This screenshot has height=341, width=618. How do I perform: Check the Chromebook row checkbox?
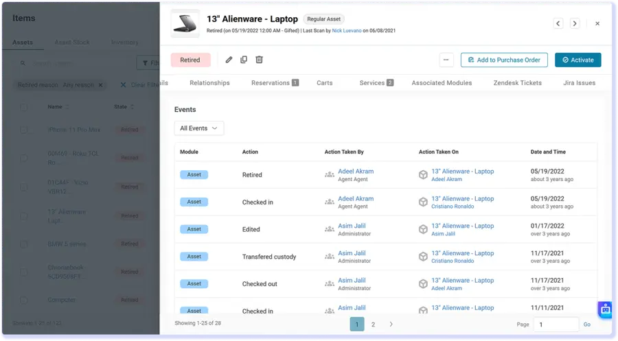tap(23, 272)
